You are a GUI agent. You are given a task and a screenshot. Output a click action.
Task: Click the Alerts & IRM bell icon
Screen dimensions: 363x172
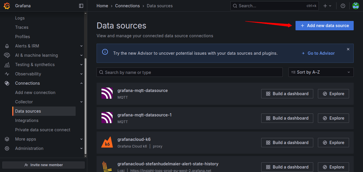(7, 46)
